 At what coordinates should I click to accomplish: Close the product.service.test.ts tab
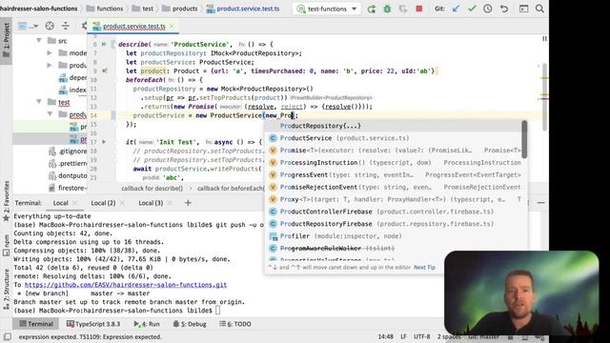pyautogui.click(x=172, y=26)
